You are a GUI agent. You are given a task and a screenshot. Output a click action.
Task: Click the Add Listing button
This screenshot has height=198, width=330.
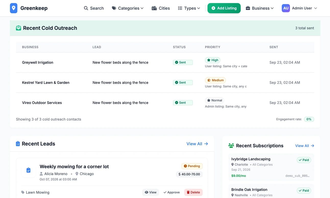(224, 8)
